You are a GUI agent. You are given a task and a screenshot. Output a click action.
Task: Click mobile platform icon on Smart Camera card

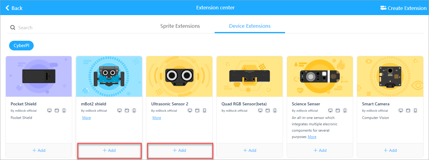click(415, 110)
